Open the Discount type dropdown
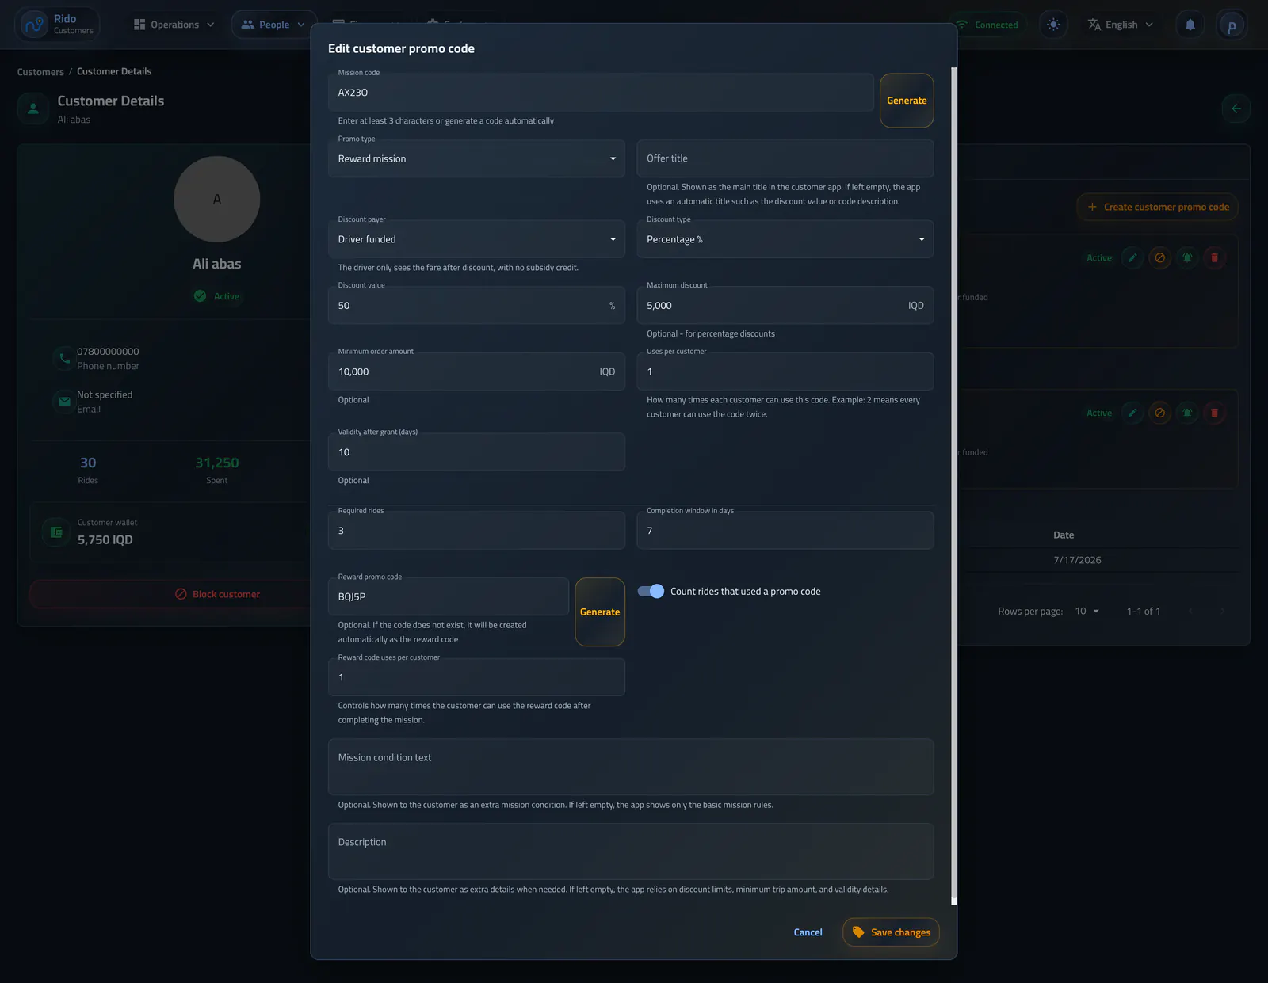Viewport: 1268px width, 983px height. click(785, 239)
